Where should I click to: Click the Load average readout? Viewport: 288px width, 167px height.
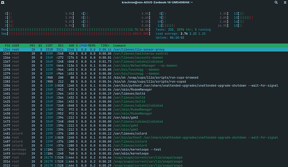point(179,33)
